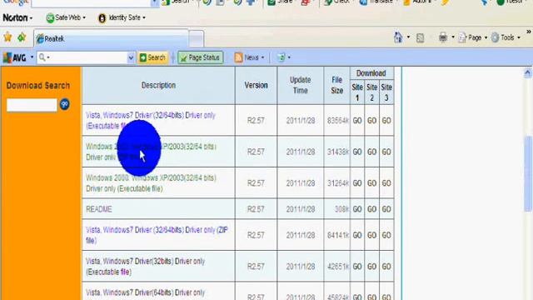
Task: Click Site 1 GO for the 84141k ZIP driver
Action: 357,235
